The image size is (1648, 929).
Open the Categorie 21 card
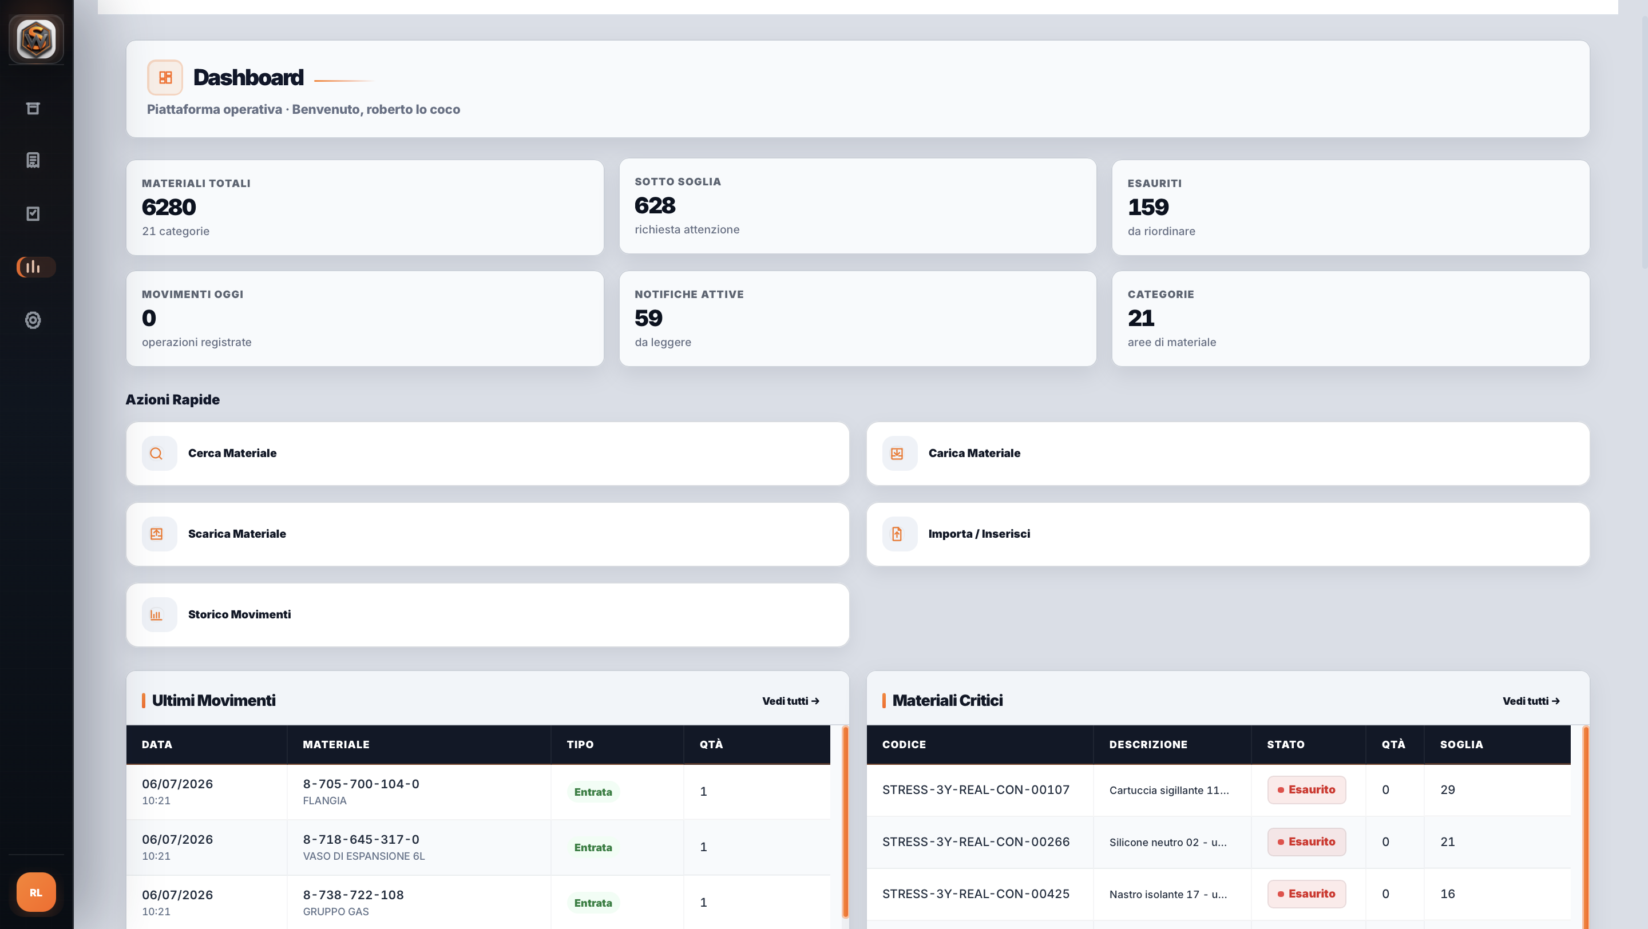click(1350, 319)
